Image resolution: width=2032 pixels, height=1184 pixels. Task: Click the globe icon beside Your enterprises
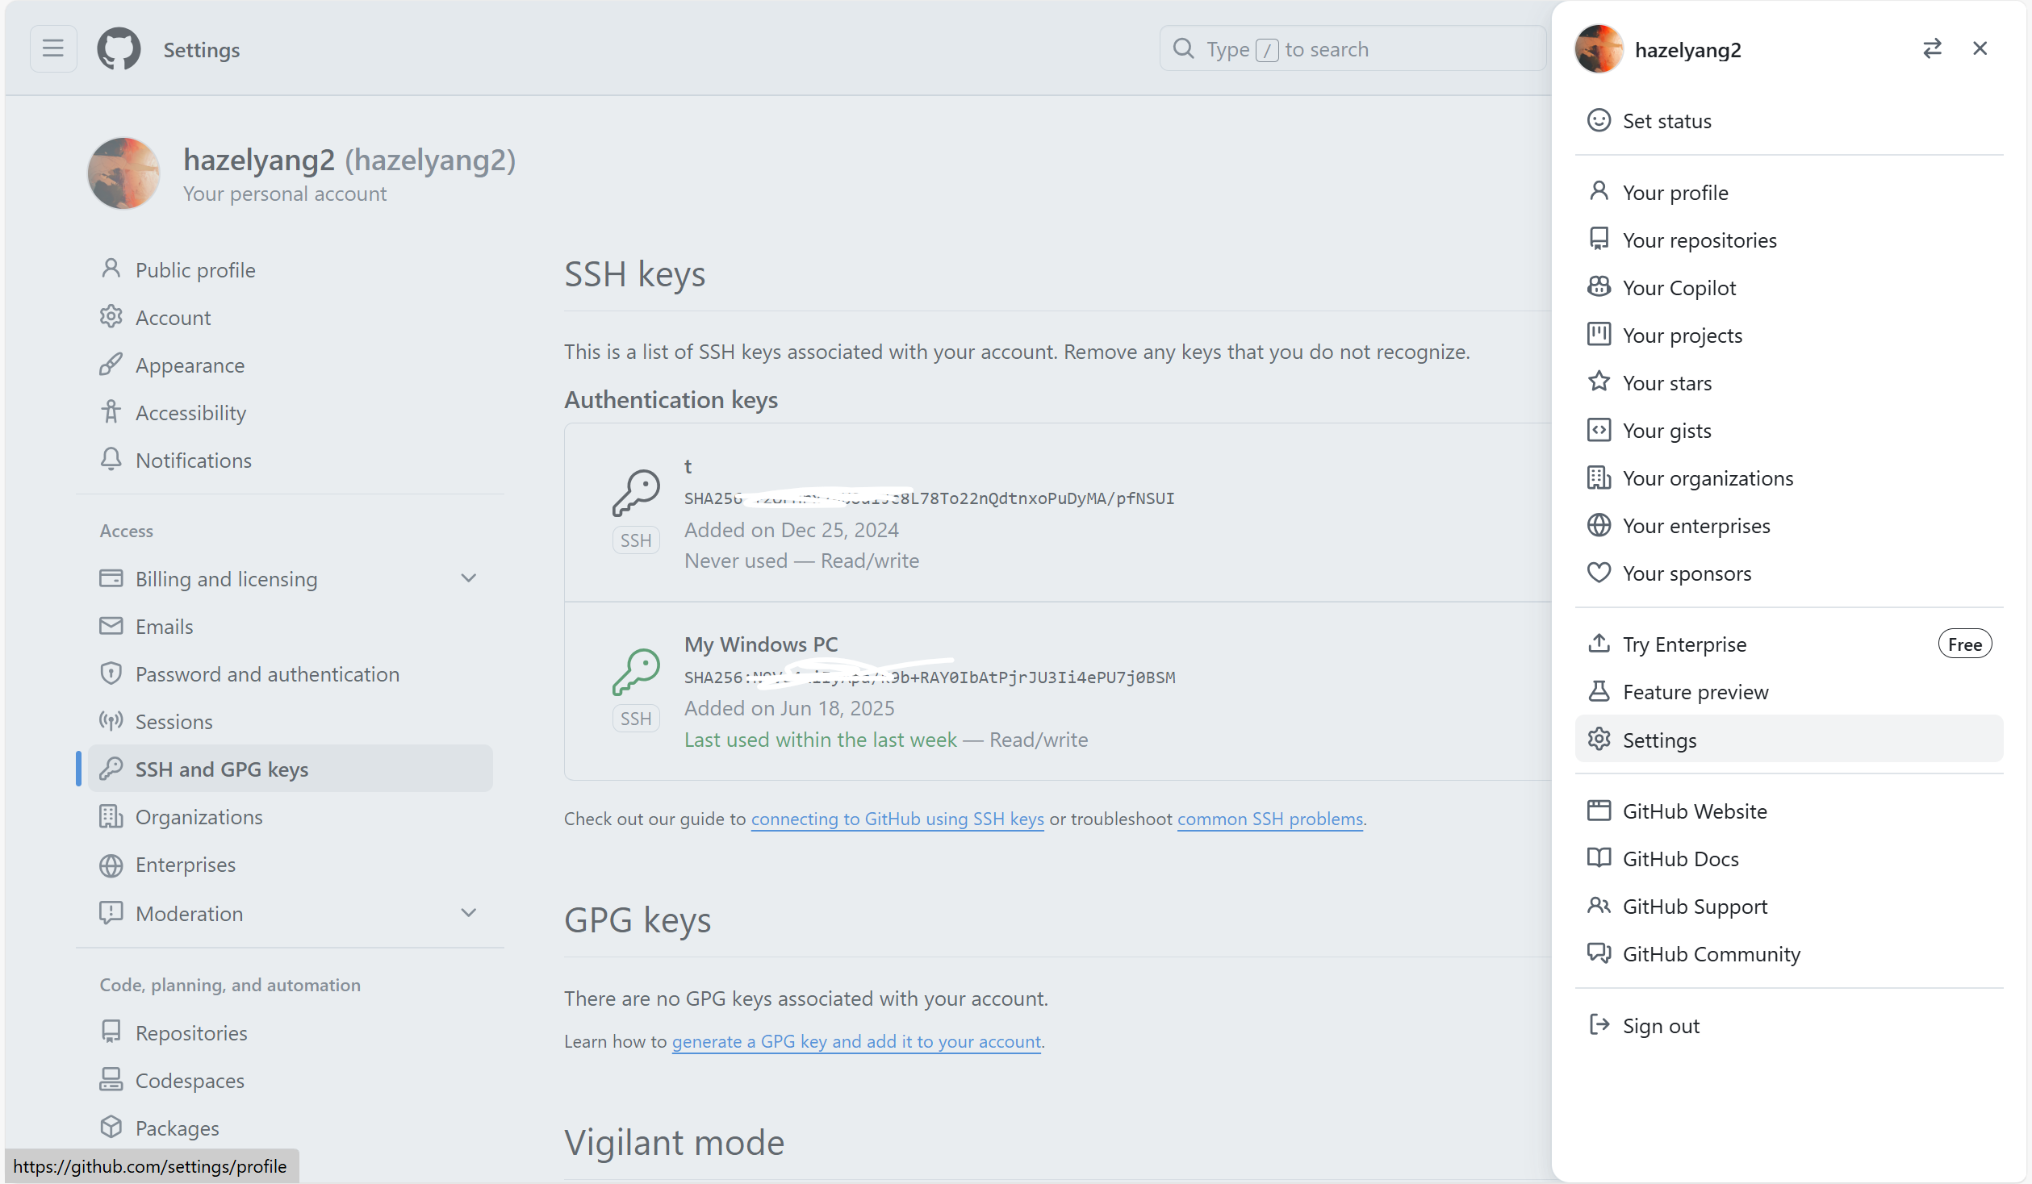click(1599, 525)
